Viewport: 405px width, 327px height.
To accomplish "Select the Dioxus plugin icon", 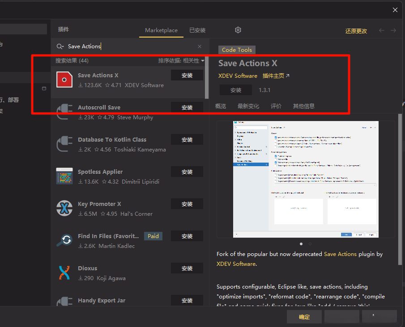I will coord(64,272).
